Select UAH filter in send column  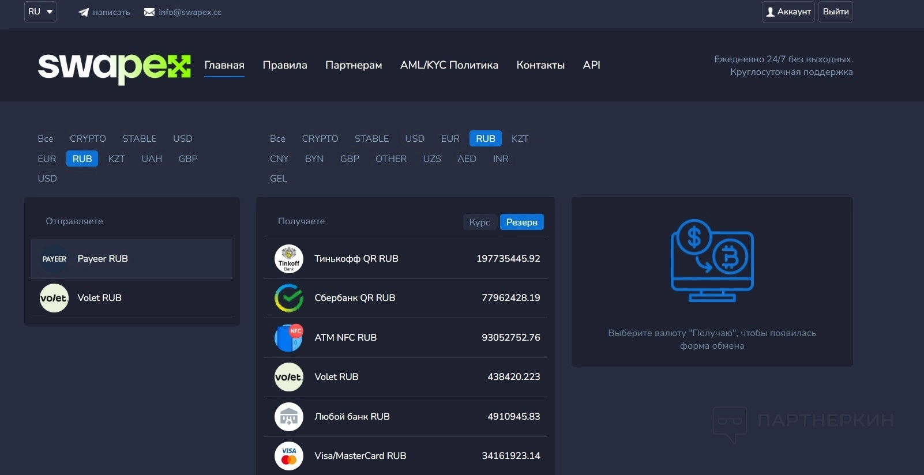point(152,159)
